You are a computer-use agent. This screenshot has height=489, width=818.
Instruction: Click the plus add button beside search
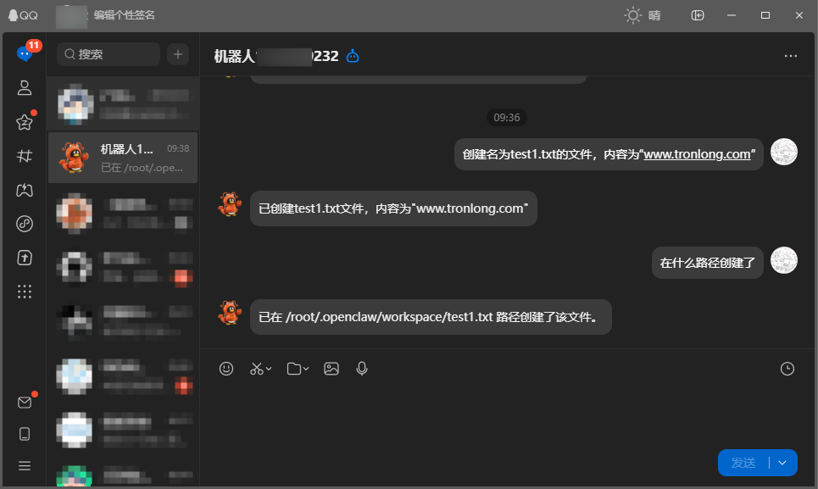(x=178, y=54)
